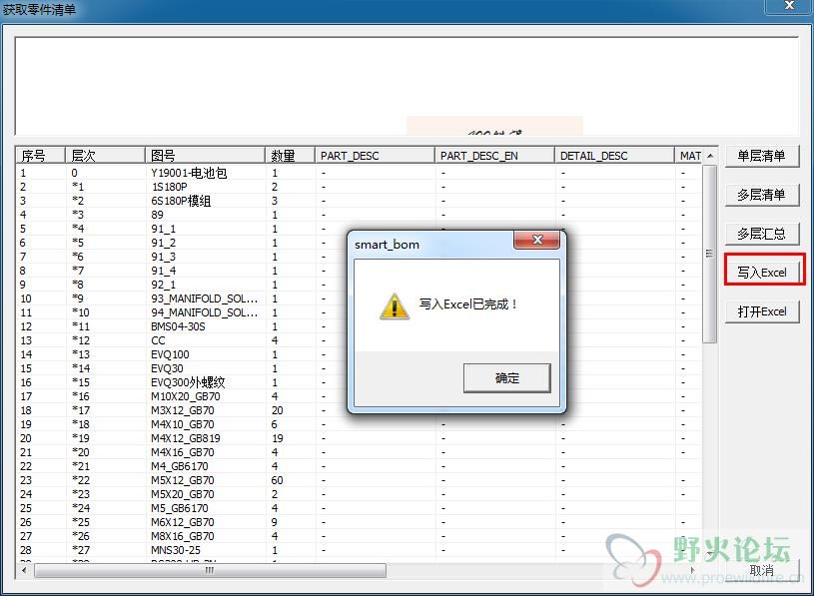Click the PART_DESC column header
Screen dimensions: 814x596
[375, 156]
